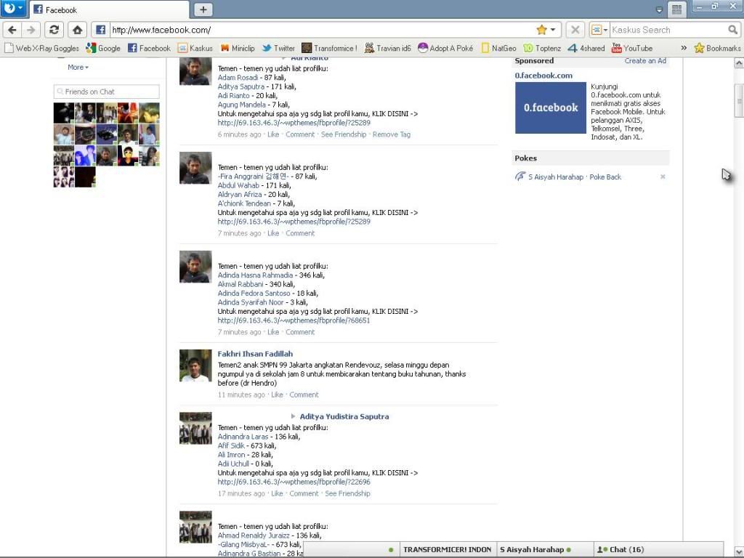Go forward with the forward arrow
The image size is (744, 558).
pos(31,30)
